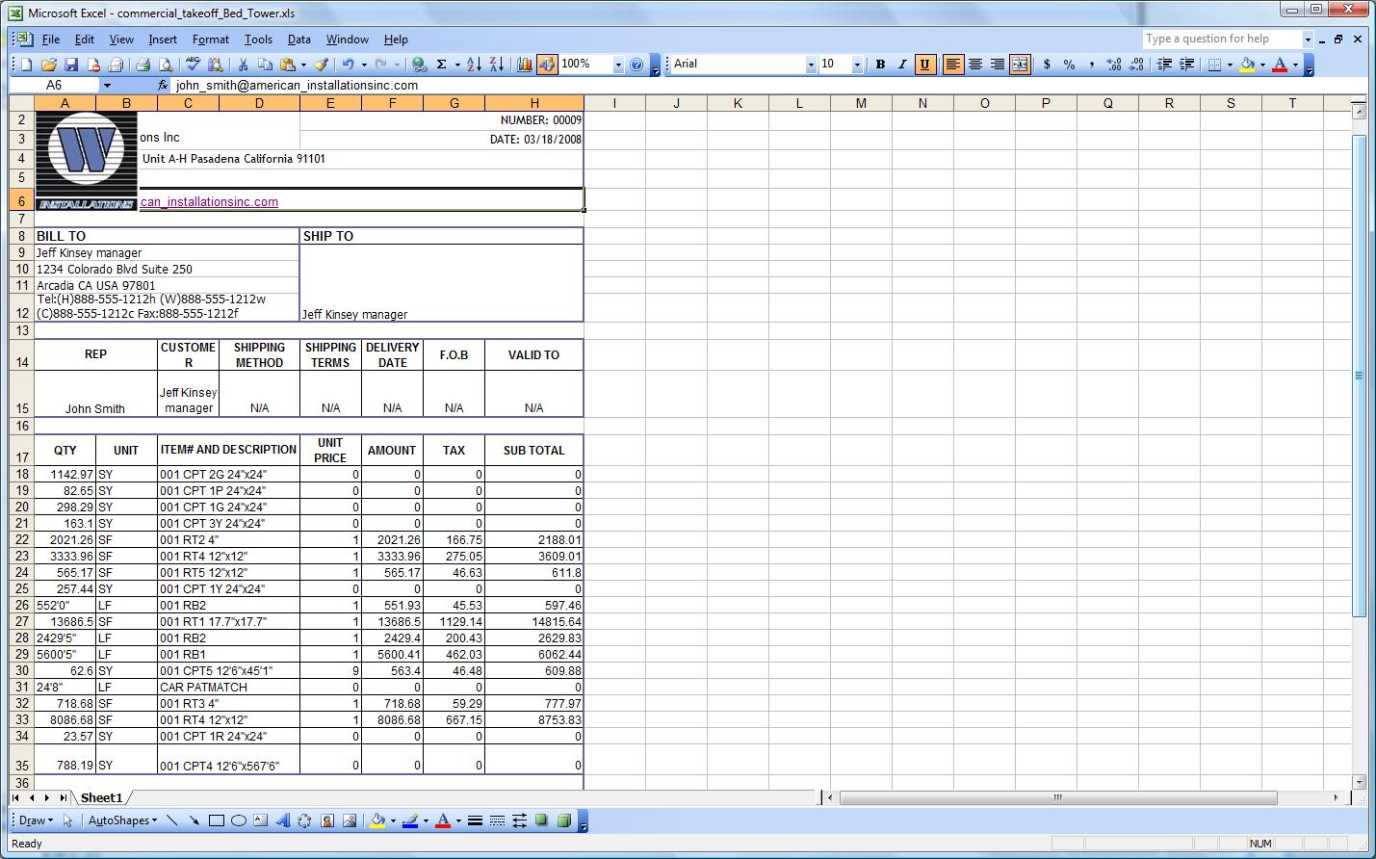Viewport: 1376px width, 859px height.
Task: Sort ascending with the A-Z icon
Action: coord(474,65)
